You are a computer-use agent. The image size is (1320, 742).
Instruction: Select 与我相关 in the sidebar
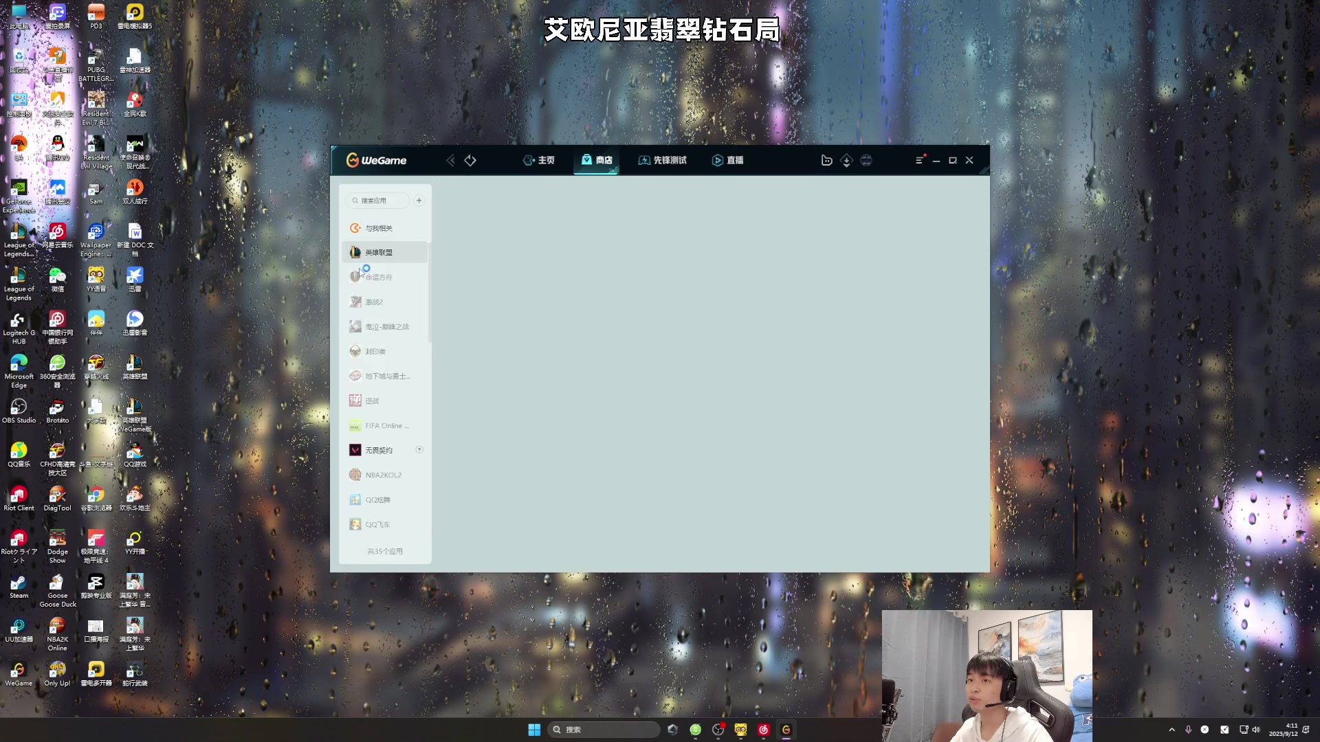pyautogui.click(x=385, y=228)
